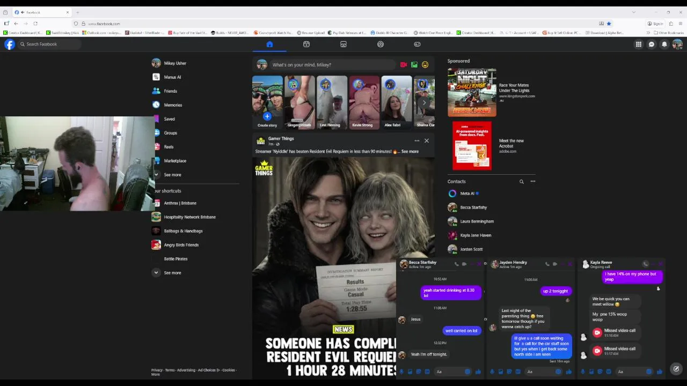The height and width of the screenshot is (386, 687).
Task: Open chat settings via Becca Starfishy's chat header name
Action: point(422,263)
